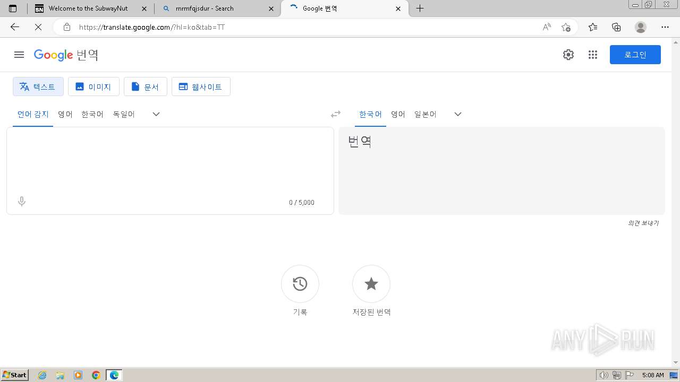Open a new browser tab
Screen dimensions: 680x382
point(420,8)
